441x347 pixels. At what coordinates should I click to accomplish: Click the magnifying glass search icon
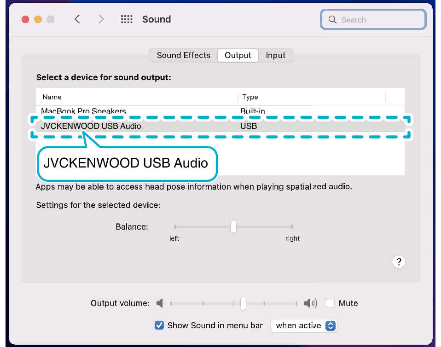(332, 20)
